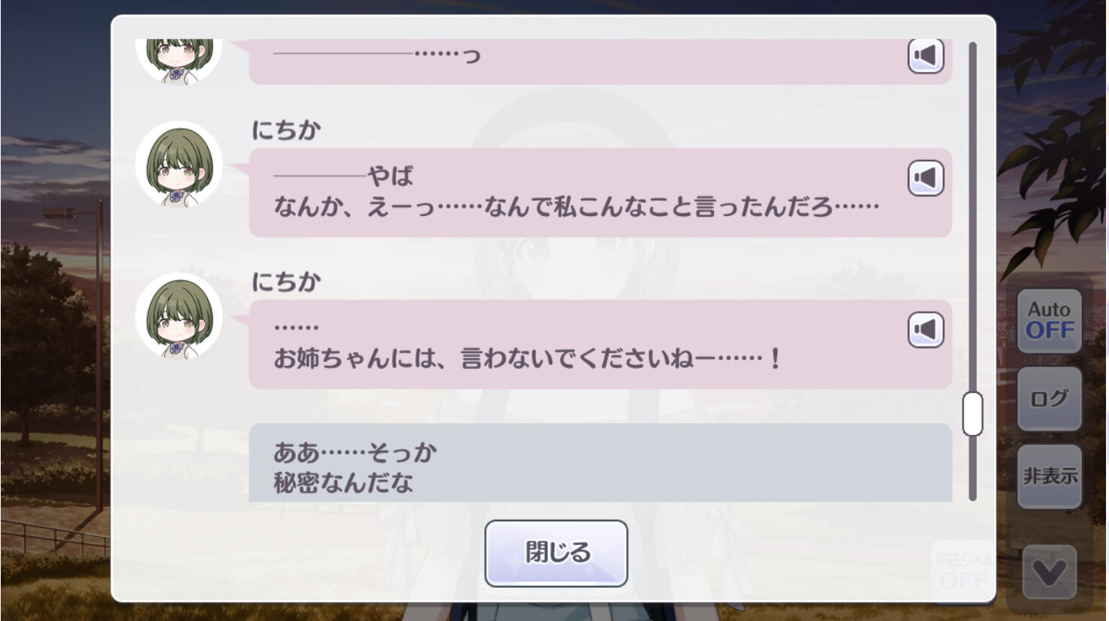1109x621 pixels.
Task: Click the topmost ……っ dialogue bubble
Action: point(601,61)
